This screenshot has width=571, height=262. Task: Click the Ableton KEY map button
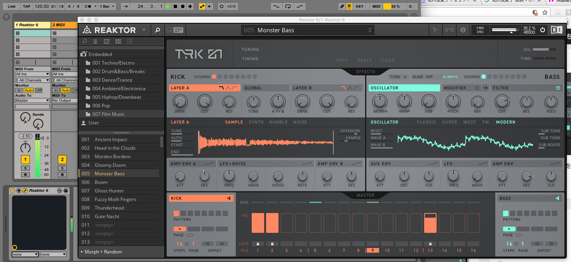point(360,7)
